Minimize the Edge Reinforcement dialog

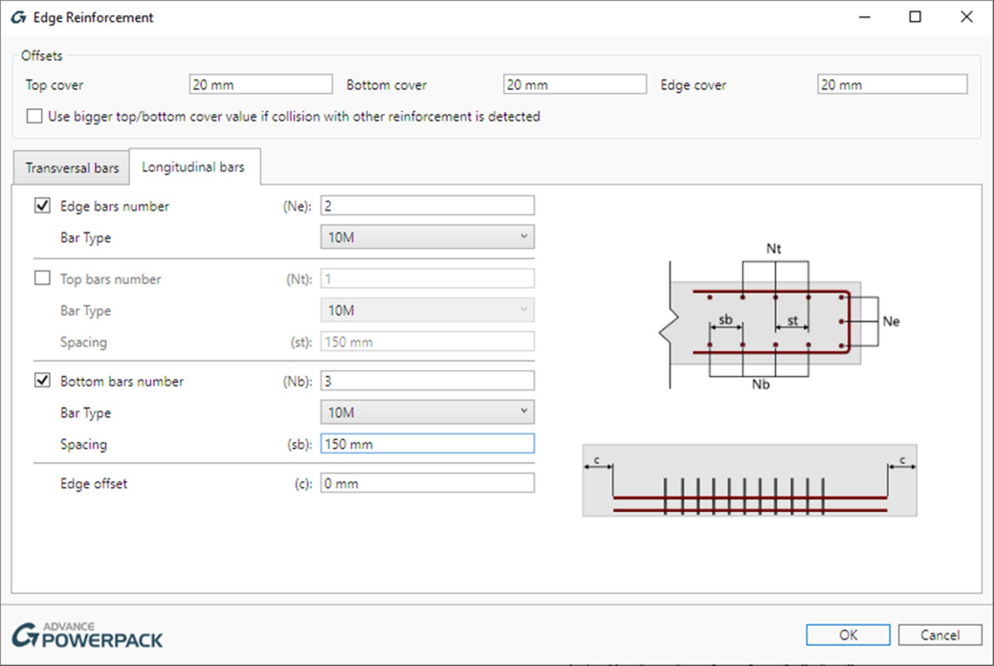point(864,17)
